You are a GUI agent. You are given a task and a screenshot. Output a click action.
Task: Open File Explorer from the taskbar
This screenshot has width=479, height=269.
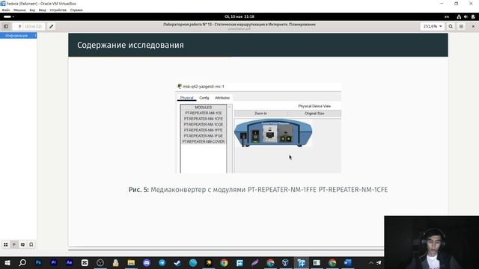pyautogui.click(x=131, y=263)
